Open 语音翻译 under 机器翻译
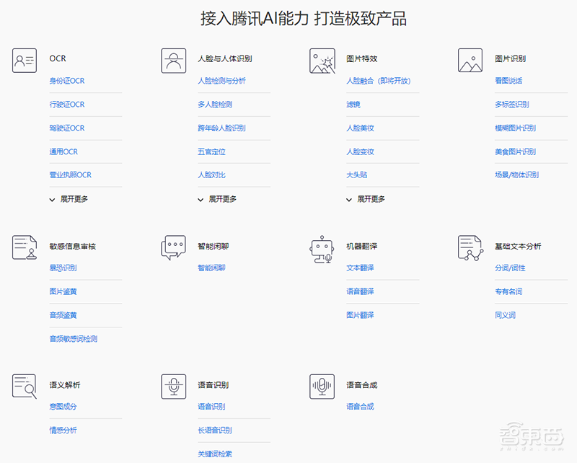This screenshot has width=577, height=463. pyautogui.click(x=359, y=291)
